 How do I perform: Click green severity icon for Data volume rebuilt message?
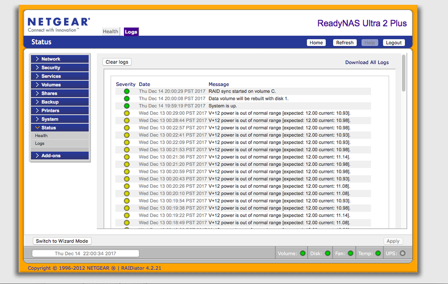click(127, 99)
